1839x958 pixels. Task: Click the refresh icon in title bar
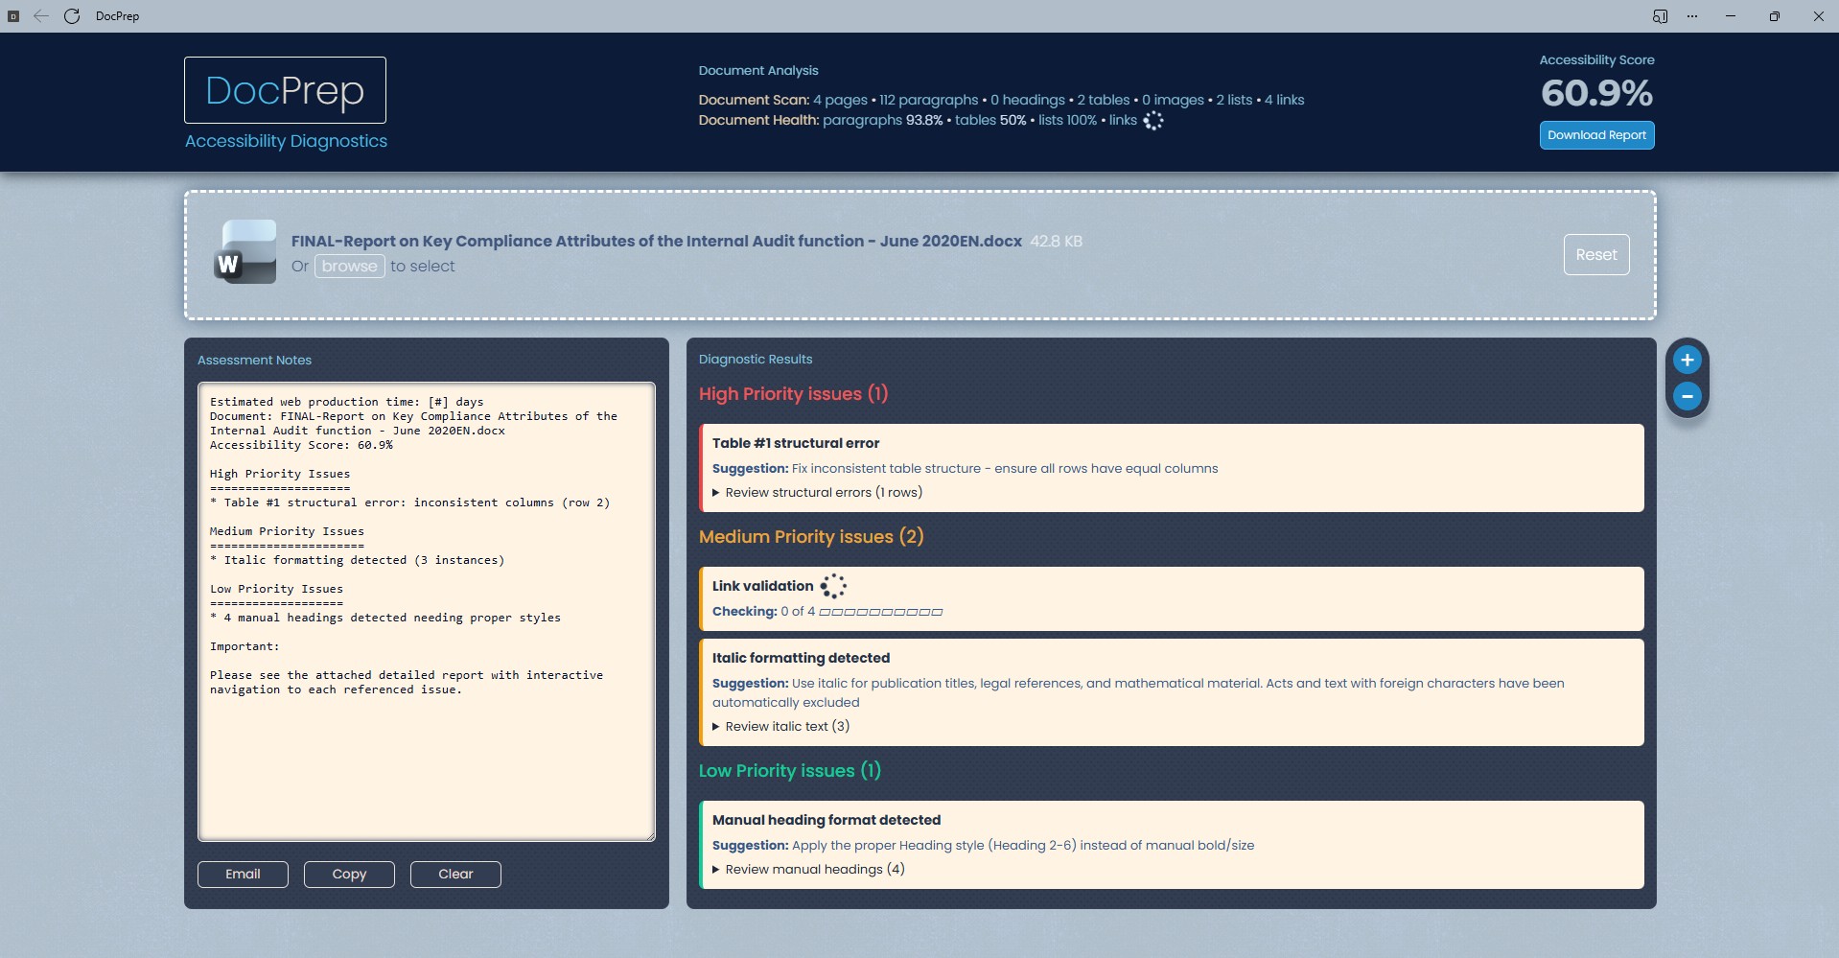click(x=72, y=16)
